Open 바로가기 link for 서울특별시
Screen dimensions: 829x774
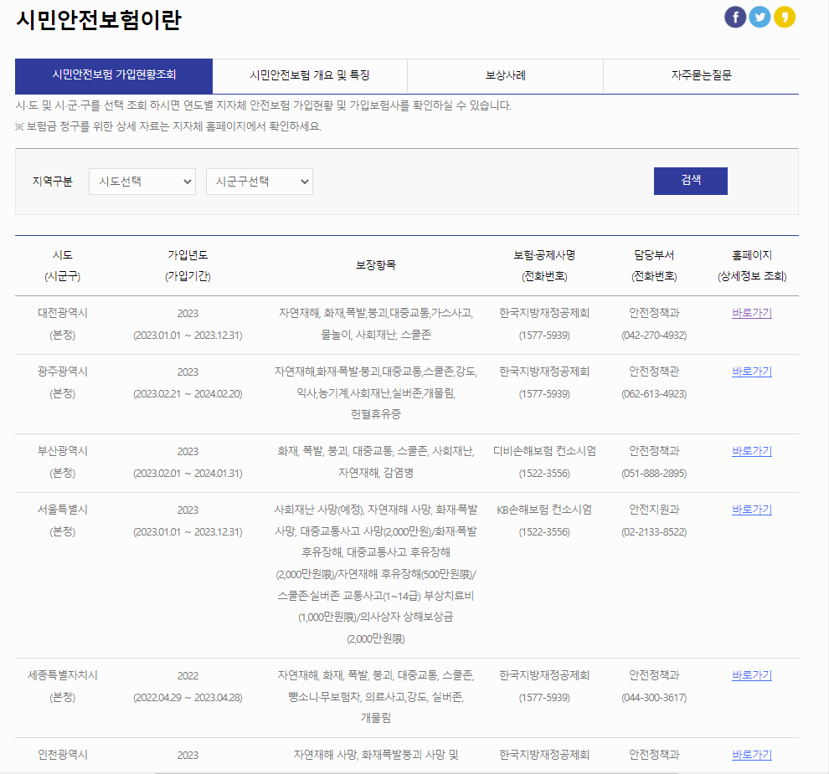751,509
